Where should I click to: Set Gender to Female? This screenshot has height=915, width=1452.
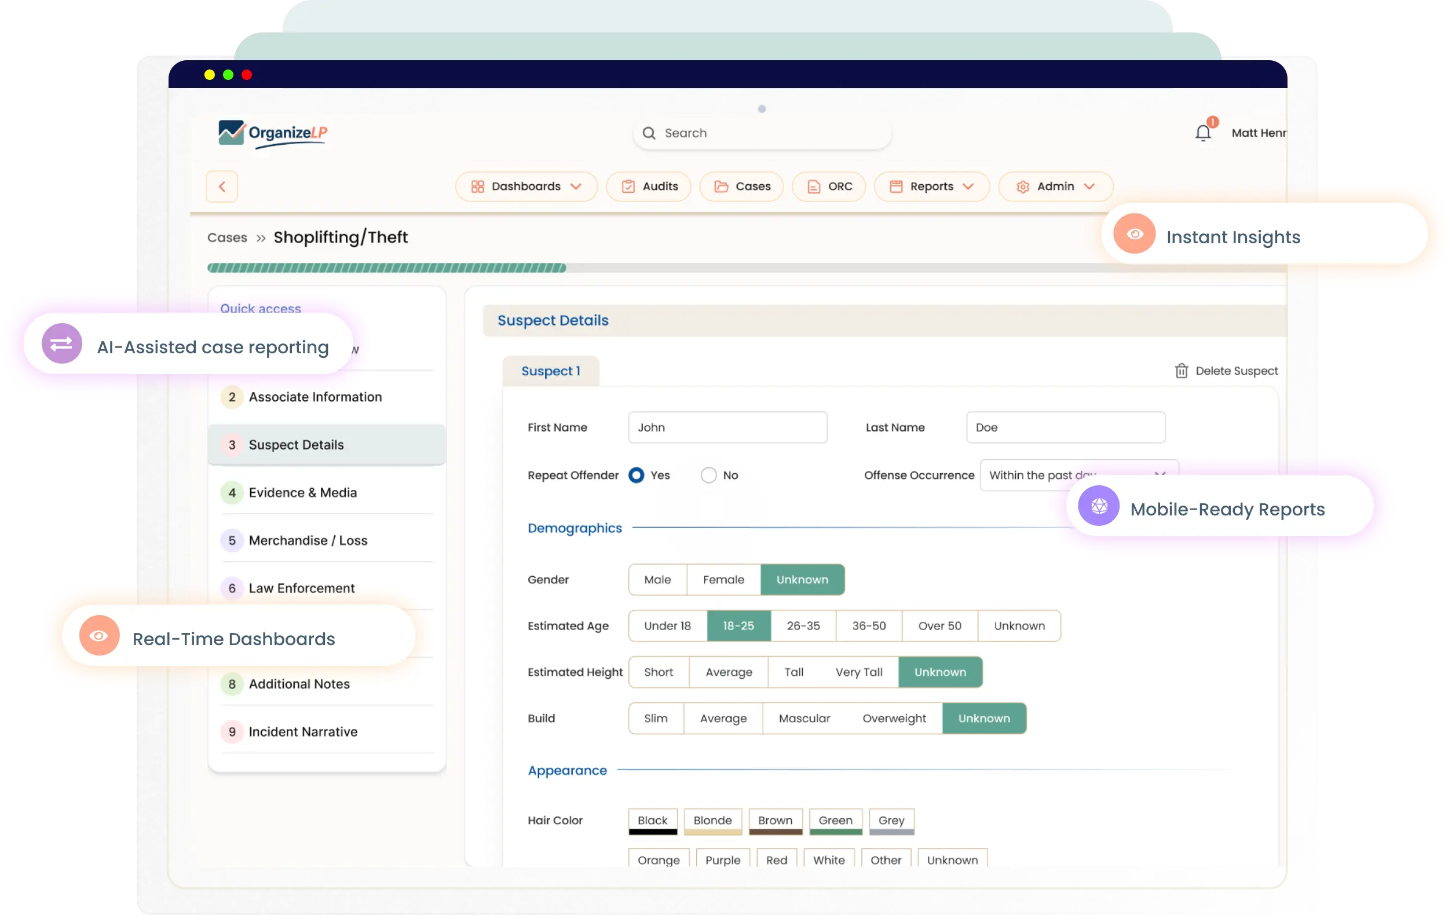723,579
